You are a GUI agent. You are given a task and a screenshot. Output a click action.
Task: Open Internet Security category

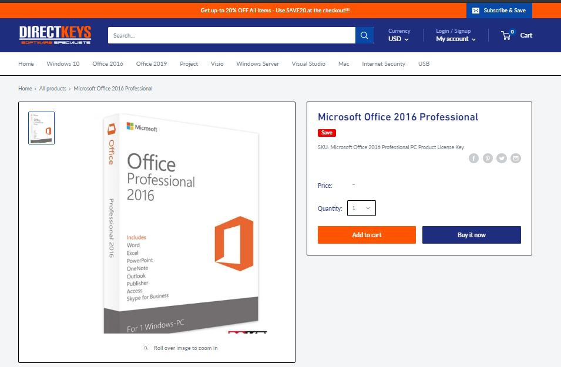click(384, 63)
